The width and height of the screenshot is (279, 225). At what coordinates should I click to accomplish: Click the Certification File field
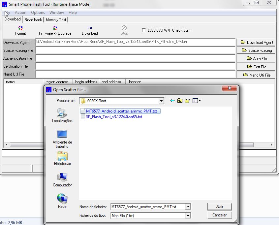tap(136, 66)
